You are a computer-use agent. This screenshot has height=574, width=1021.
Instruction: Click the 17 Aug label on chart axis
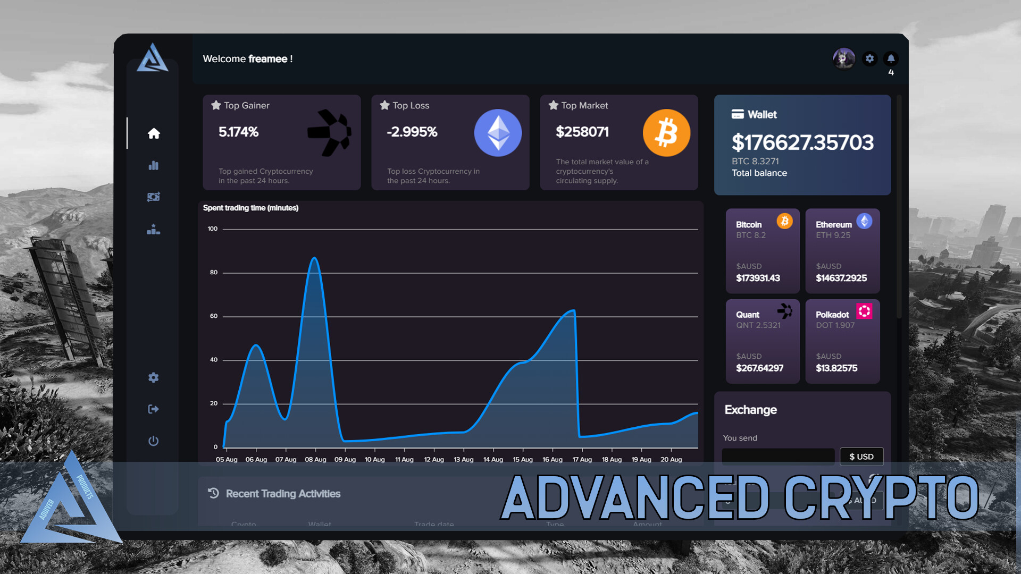[x=582, y=459]
